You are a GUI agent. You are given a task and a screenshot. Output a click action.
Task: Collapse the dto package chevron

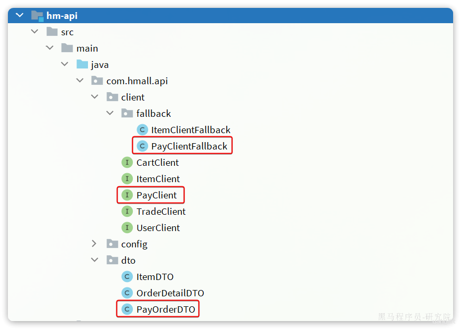point(94,260)
